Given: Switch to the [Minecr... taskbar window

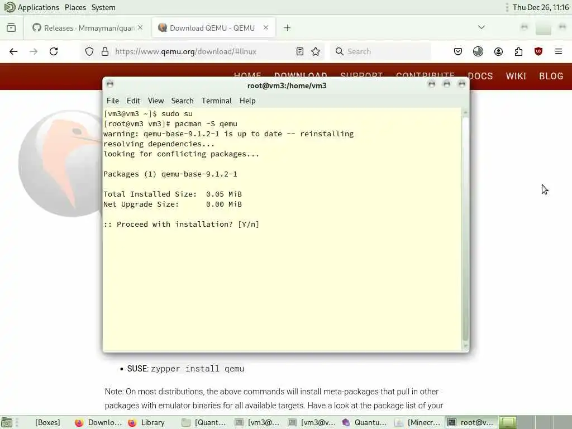Looking at the screenshot, I should tap(418, 422).
